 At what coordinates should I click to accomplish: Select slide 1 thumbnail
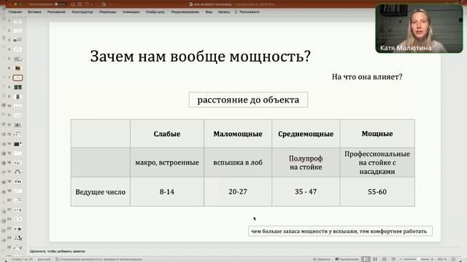pos(18,21)
